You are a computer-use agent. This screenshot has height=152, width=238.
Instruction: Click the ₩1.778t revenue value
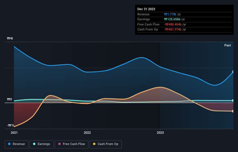(x=170, y=14)
